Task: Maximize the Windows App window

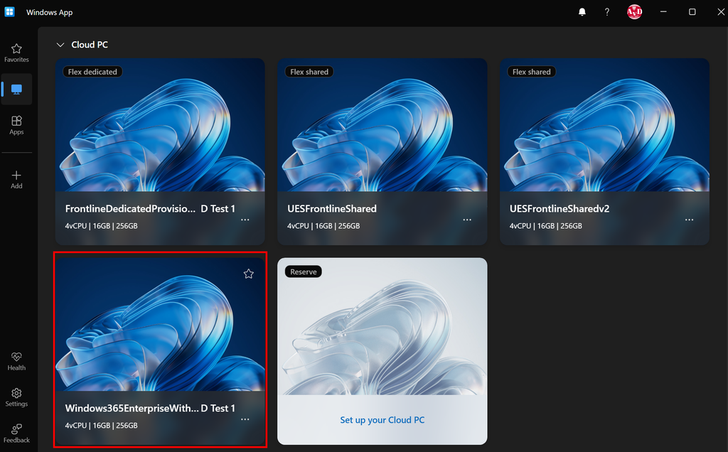Action: coord(692,12)
